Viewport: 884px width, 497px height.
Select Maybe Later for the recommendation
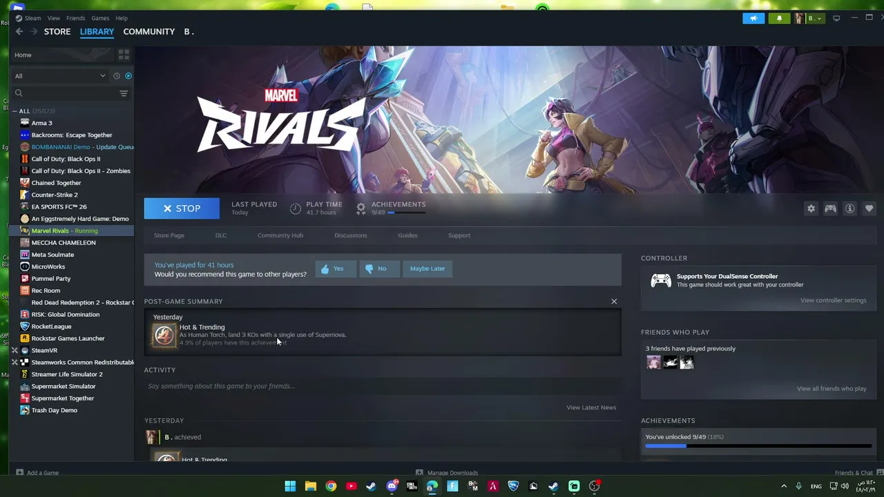[427, 269]
